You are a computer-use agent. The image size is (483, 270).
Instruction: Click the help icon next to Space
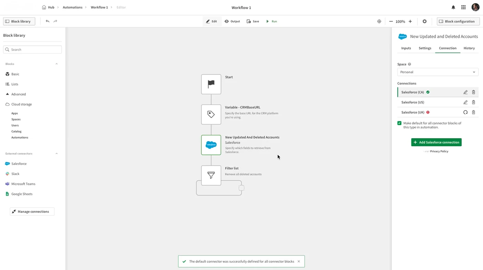pos(410,64)
